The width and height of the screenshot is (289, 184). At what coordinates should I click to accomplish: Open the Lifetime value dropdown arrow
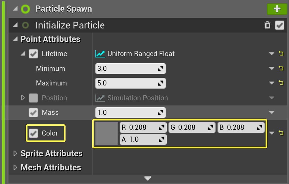point(272,54)
